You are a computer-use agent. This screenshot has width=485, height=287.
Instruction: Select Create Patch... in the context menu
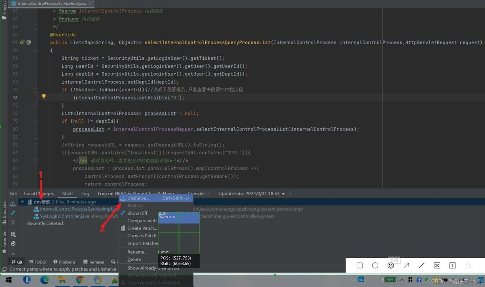pyautogui.click(x=142, y=228)
